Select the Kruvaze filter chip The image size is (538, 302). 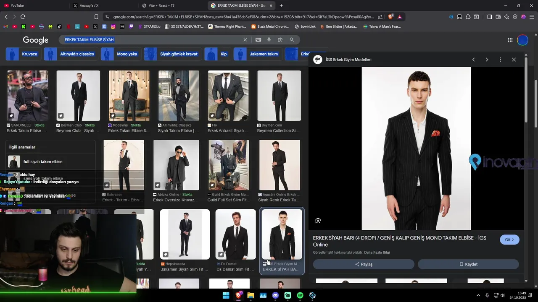tap(24, 54)
